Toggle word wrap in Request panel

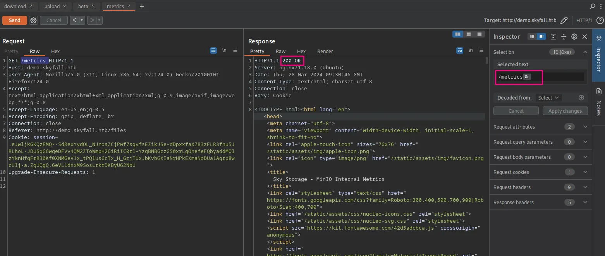tap(213, 51)
